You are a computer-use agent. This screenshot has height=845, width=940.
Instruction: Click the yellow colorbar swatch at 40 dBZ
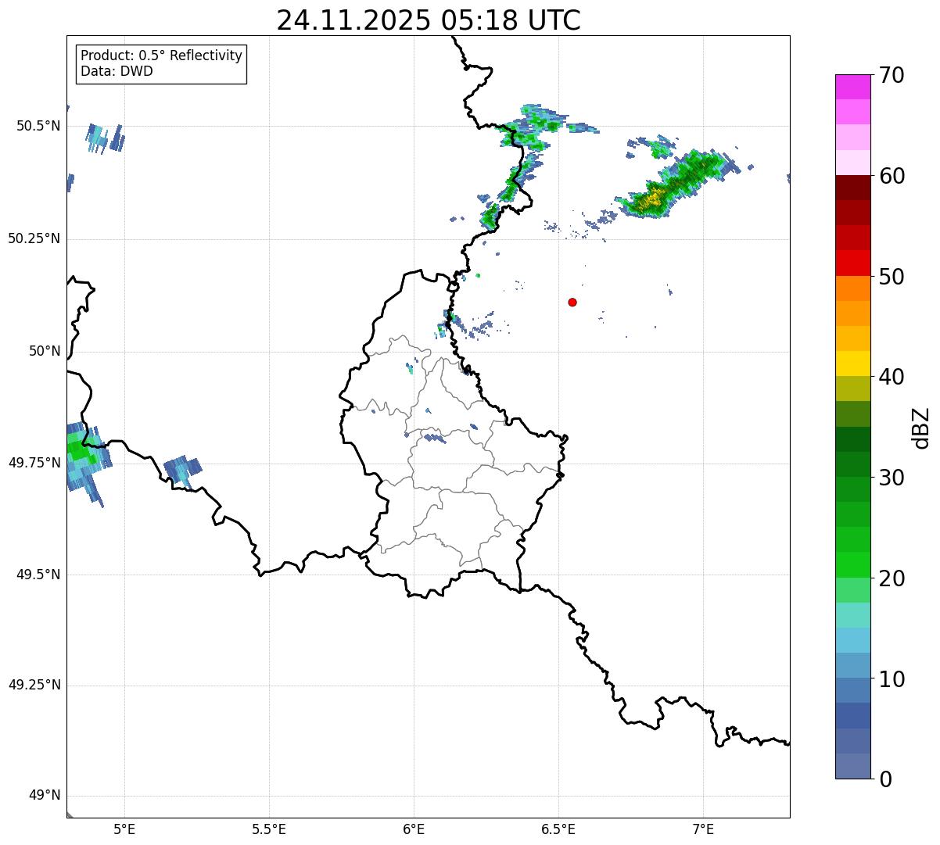click(x=853, y=363)
